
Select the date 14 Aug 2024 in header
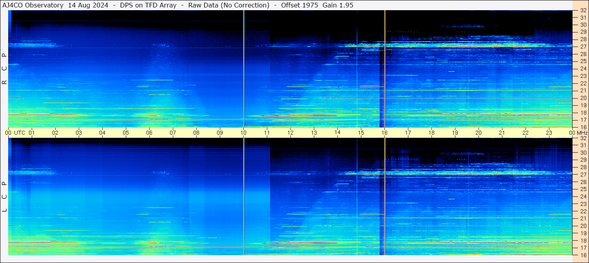coord(89,5)
